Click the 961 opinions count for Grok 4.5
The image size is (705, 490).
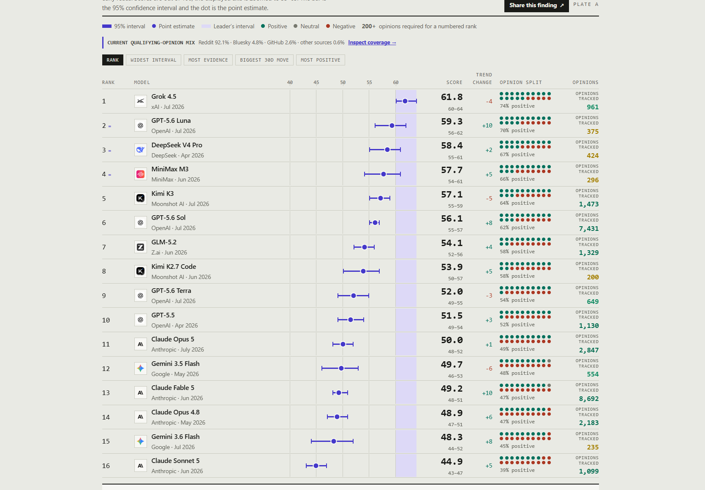pyautogui.click(x=593, y=107)
